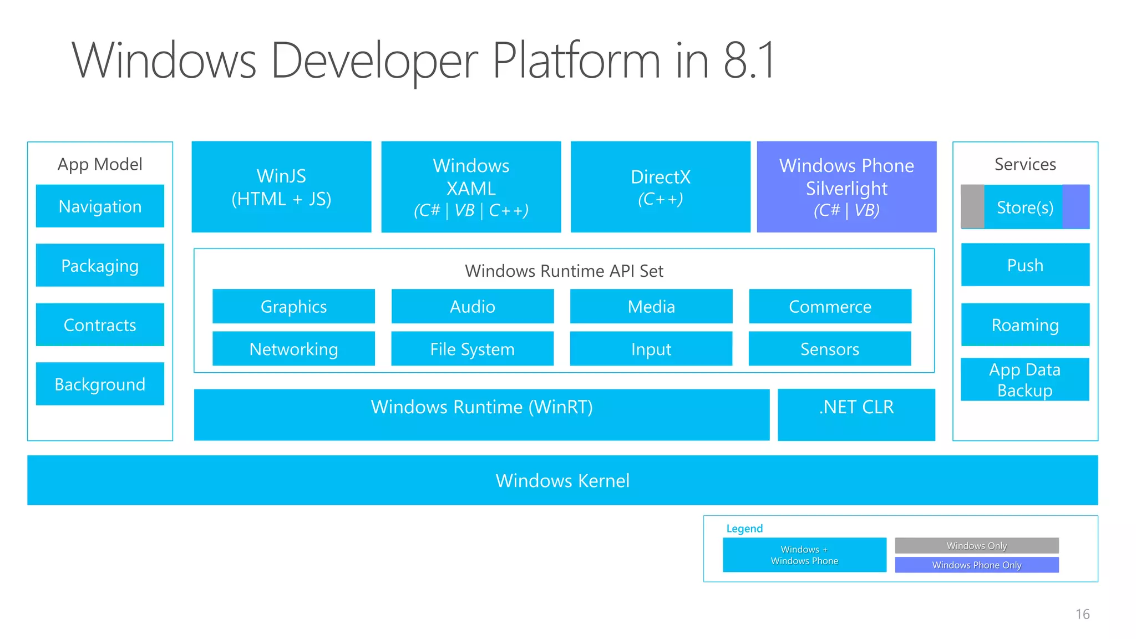Select the Windows Phone Silverlight tile
The image size is (1136, 639).
point(846,187)
